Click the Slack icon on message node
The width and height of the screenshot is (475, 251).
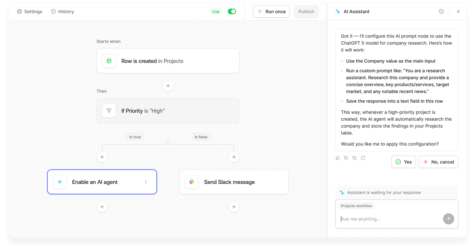[x=191, y=182]
